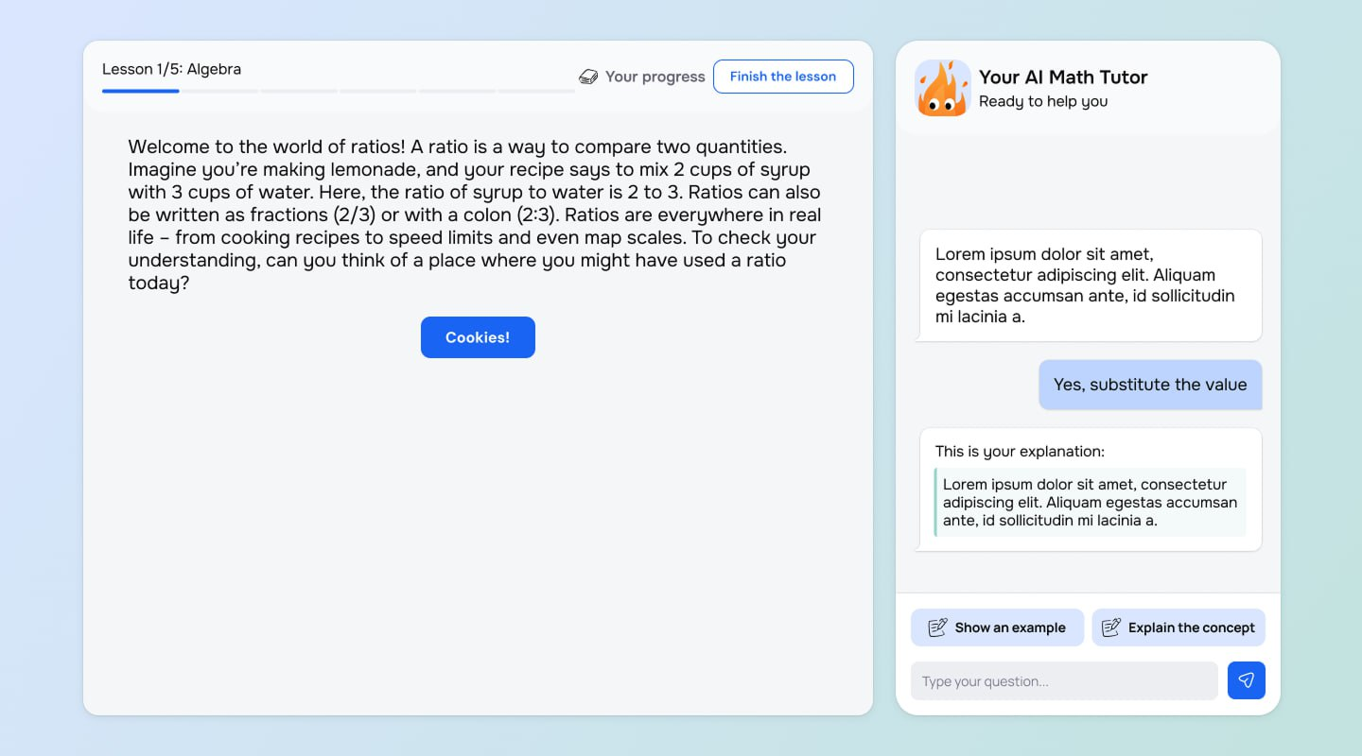Click the Type your question input field
The width and height of the screenshot is (1362, 756).
pos(1064,680)
